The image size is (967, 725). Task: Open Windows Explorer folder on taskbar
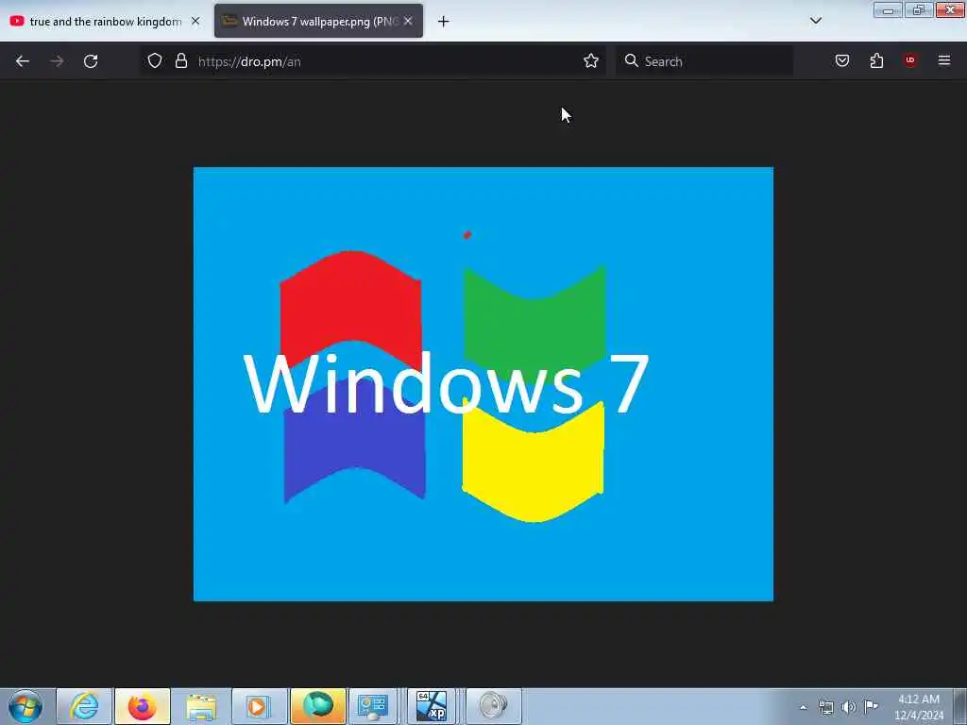[201, 706]
